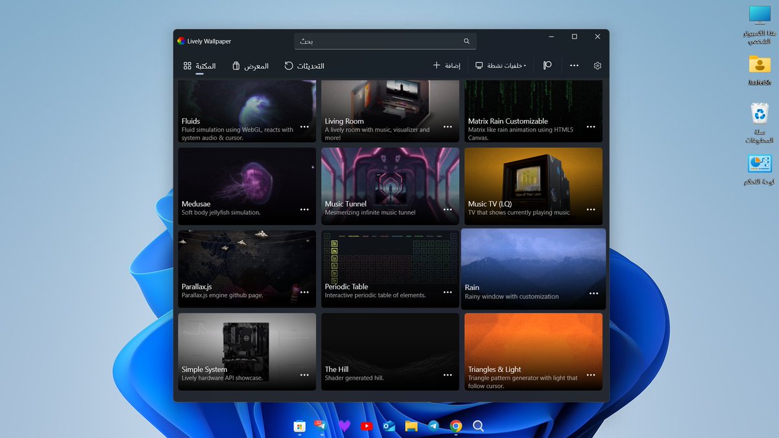Select the Living Room wallpaper
The width and height of the screenshot is (779, 438).
(390, 111)
